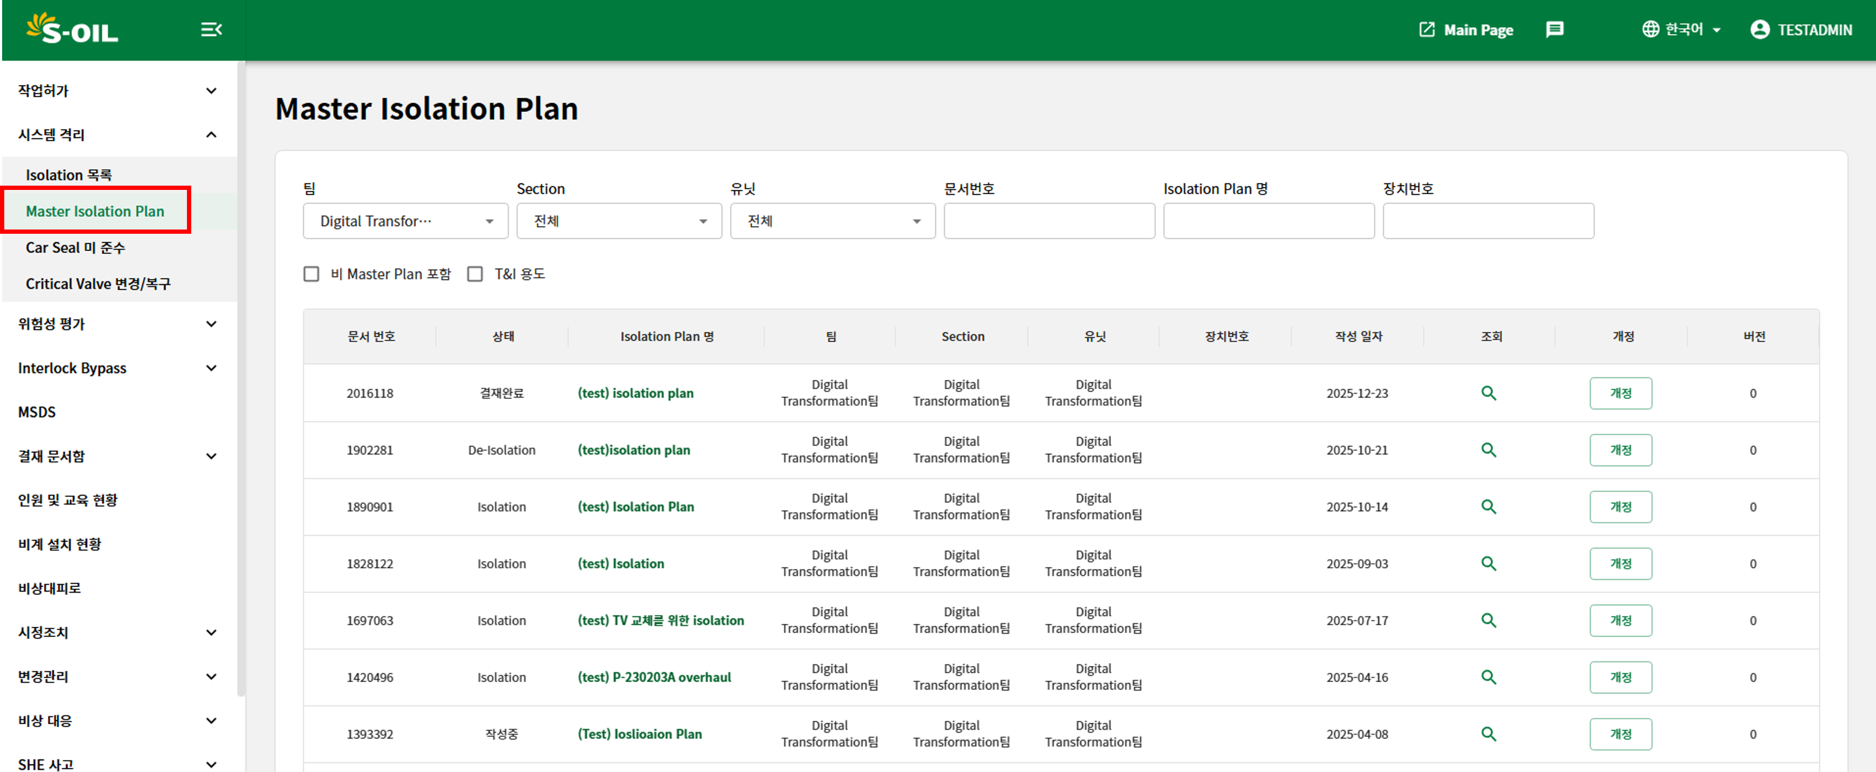This screenshot has height=772, width=1876.
Task: Enable the 비 Master Plan 포함 checkbox
Action: 312,275
